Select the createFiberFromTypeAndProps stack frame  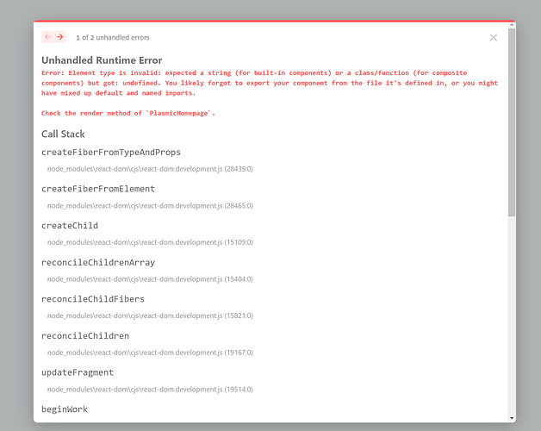[111, 153]
